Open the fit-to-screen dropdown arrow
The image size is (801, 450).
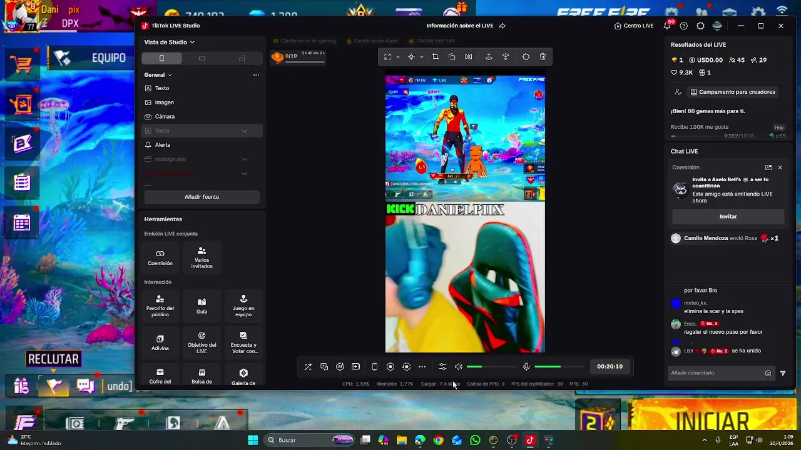398,57
